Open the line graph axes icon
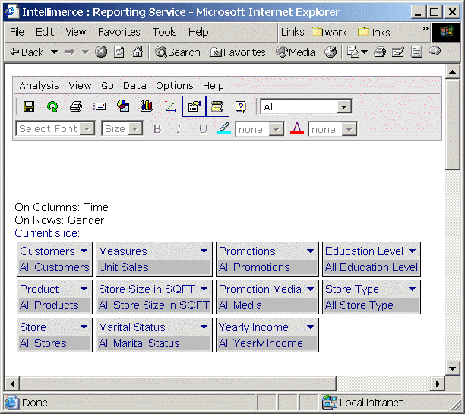 [x=170, y=106]
